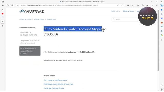Image resolution: width=164 pixels, height=92 pixels.
Task: Open a new tab with plus
Action: (3, 26)
